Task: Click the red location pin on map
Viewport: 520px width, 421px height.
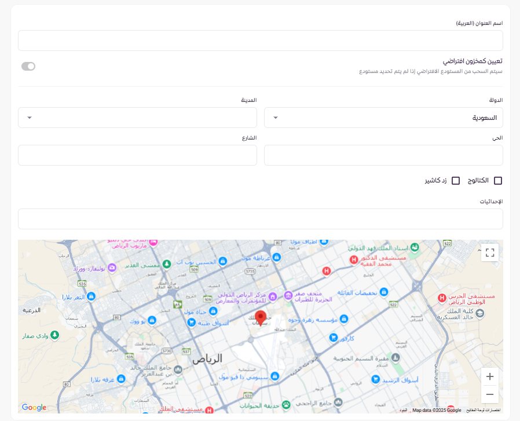Action: point(261,317)
